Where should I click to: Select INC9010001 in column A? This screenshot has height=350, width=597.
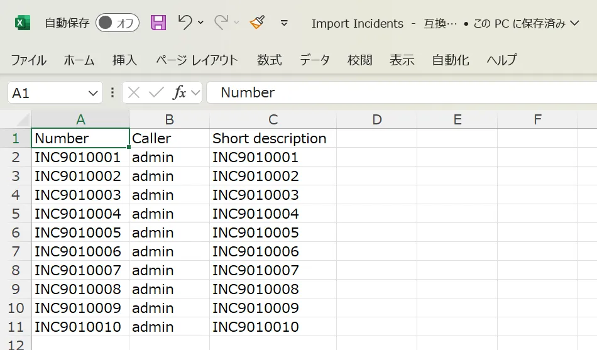[x=80, y=157]
